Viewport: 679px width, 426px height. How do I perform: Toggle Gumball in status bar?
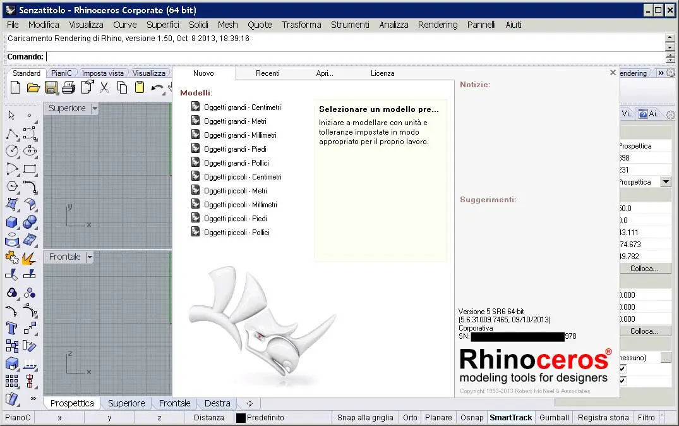coord(554,417)
